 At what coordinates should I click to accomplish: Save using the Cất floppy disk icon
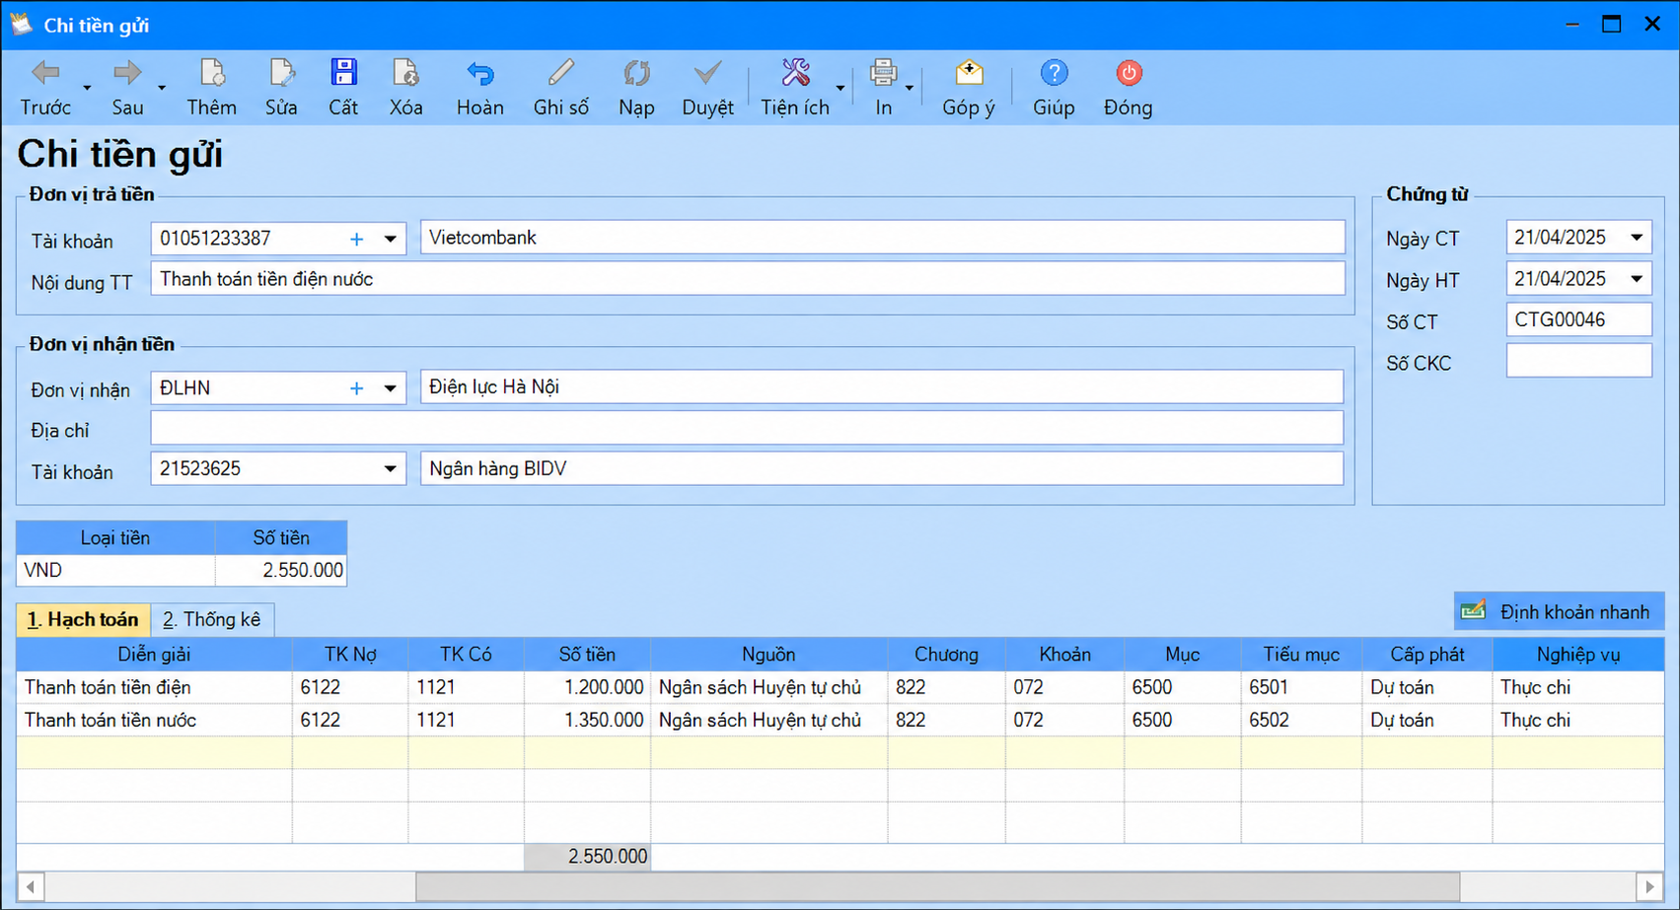point(343,73)
